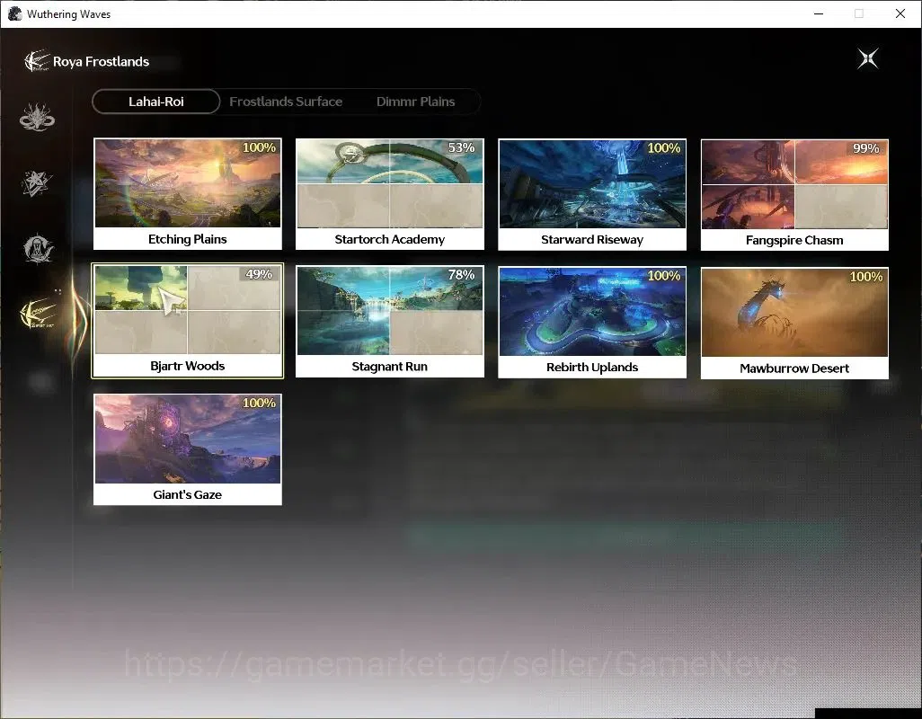Click the 100% progress on Giant's Gaze
Screen dimensions: 922x719
259,403
